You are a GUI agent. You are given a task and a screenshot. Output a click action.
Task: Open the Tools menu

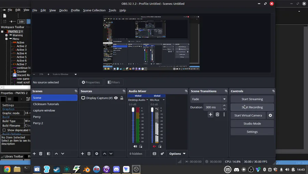[112, 10]
